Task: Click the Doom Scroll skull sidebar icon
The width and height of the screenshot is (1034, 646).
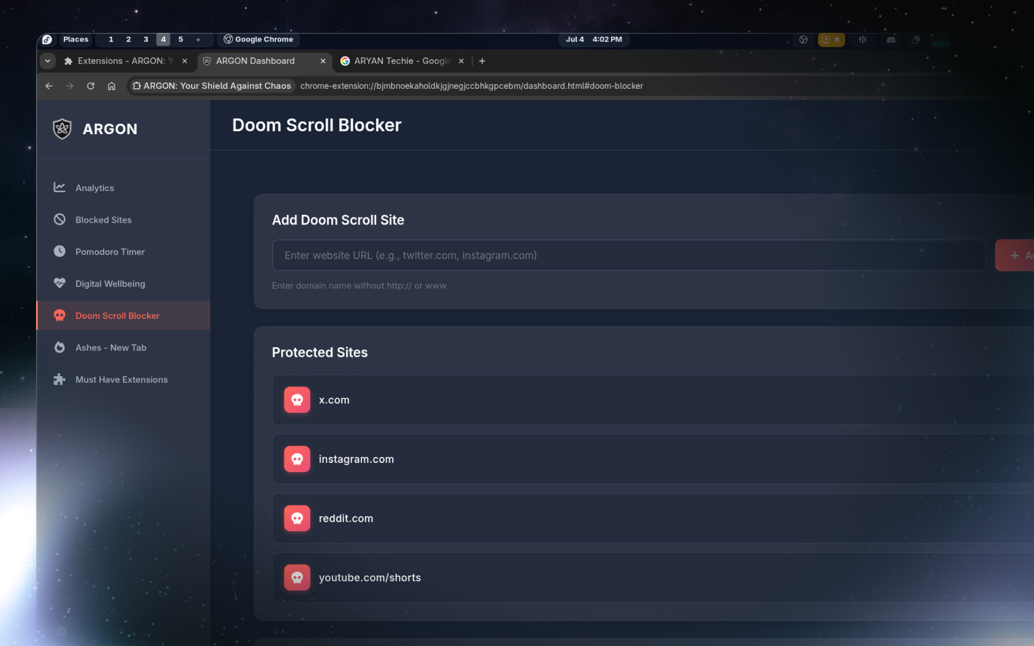Action: (x=59, y=315)
